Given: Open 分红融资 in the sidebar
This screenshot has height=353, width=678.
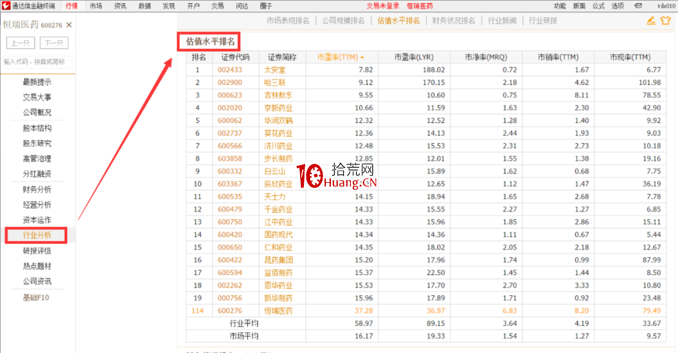Looking at the screenshot, I should (x=37, y=173).
